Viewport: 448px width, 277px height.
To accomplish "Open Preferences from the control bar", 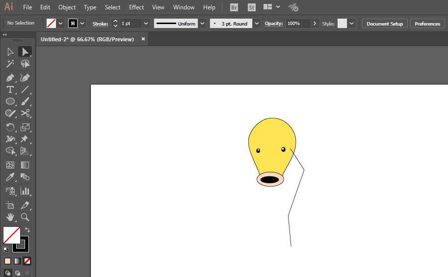I will 427,24.
